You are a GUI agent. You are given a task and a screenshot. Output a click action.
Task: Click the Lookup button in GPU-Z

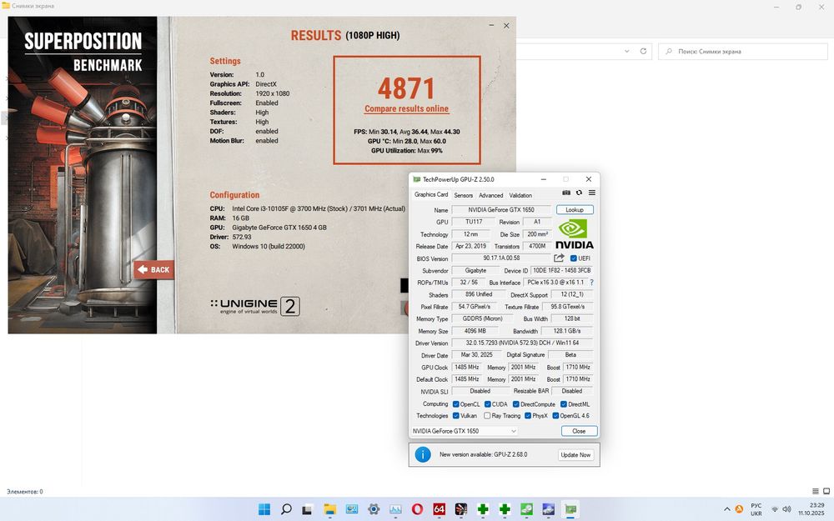pyautogui.click(x=575, y=209)
